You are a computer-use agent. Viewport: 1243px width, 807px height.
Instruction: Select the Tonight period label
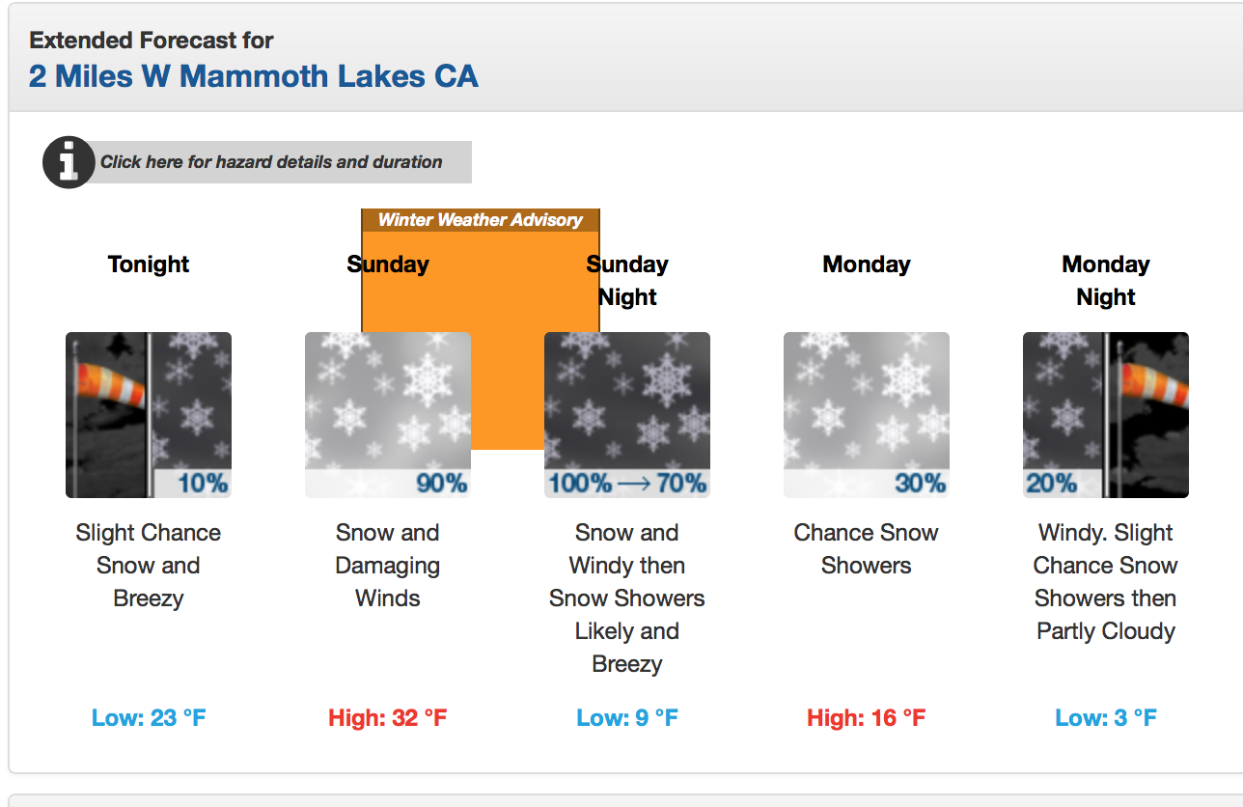(149, 264)
